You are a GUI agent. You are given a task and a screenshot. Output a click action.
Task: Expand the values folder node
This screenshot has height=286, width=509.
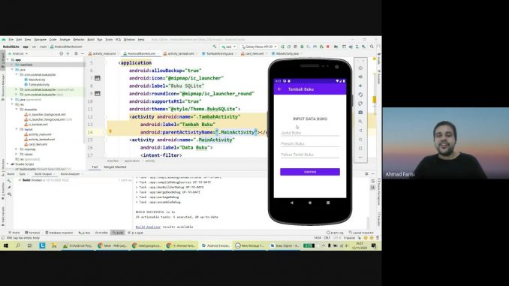point(17,154)
